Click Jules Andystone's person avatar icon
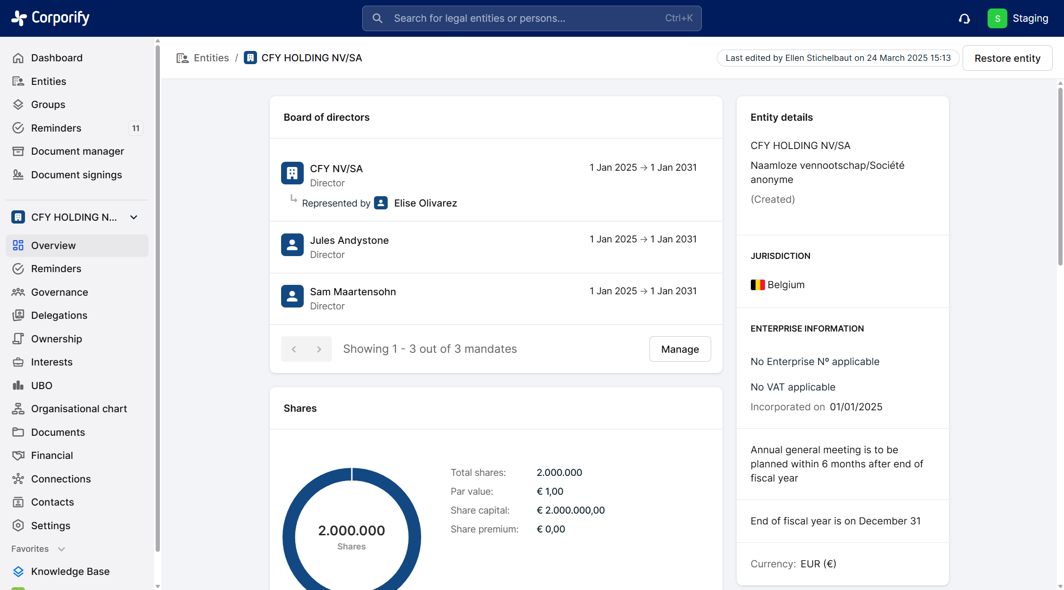1064x590 pixels. point(292,245)
